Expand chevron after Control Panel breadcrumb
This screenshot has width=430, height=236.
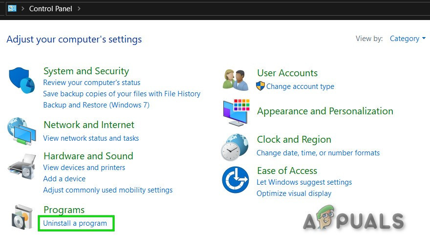pyautogui.click(x=79, y=9)
